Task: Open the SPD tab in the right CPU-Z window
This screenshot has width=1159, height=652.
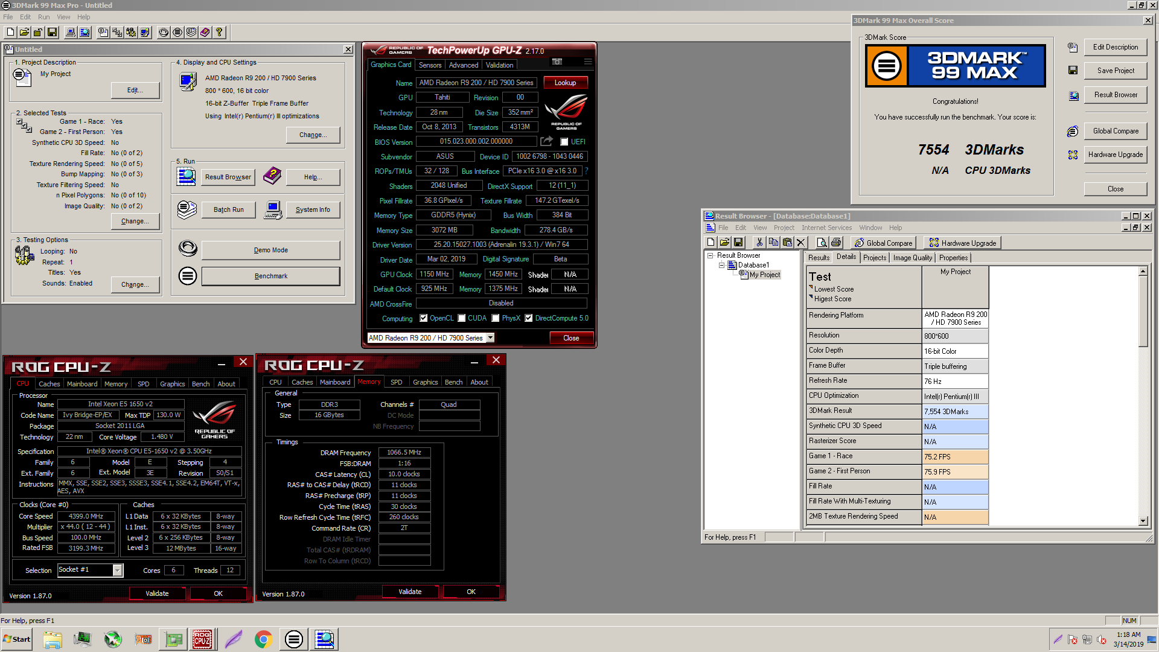Action: (x=396, y=382)
